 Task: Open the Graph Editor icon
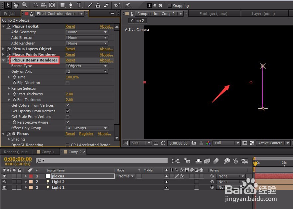(244, 161)
